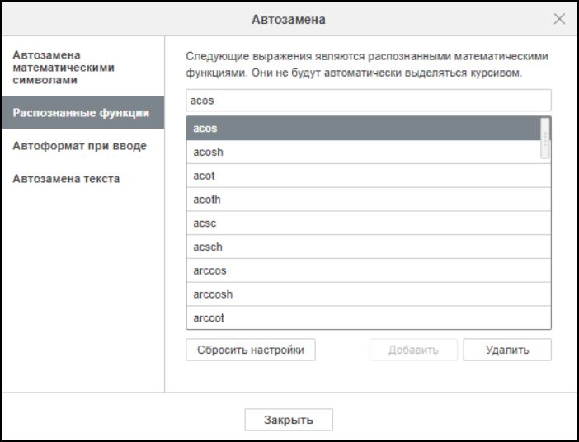Select arccos list entry

369,270
